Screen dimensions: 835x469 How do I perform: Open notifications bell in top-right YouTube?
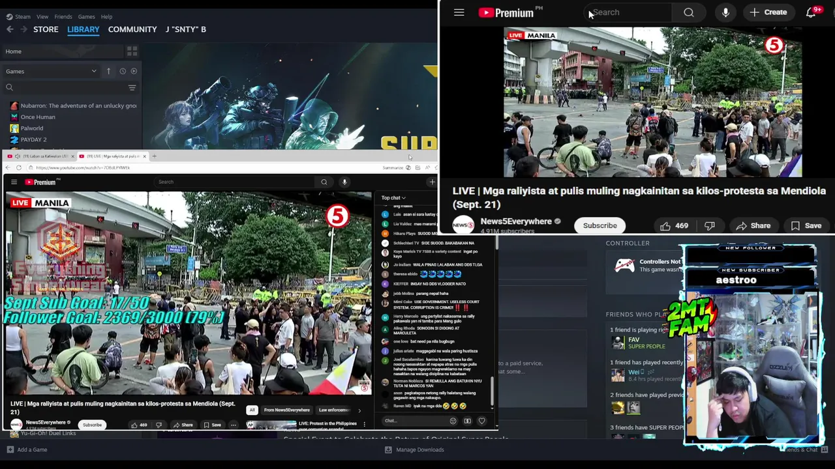pyautogui.click(x=811, y=12)
